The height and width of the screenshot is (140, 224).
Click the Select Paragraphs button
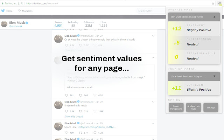(x=176, y=107)
